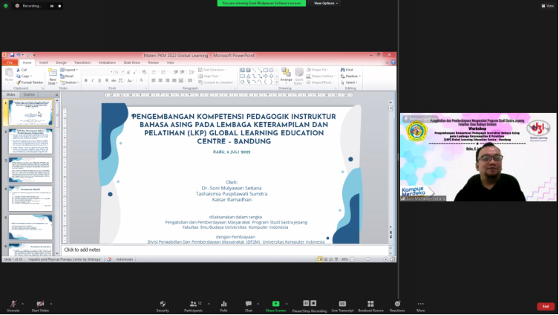Select slide 2 thumbnail
The width and height of the screenshot is (559, 315).
pyautogui.click(x=30, y=141)
